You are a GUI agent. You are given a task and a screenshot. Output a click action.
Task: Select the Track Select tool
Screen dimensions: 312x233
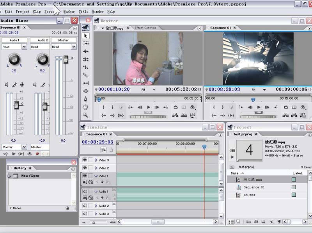(x=86, y=43)
